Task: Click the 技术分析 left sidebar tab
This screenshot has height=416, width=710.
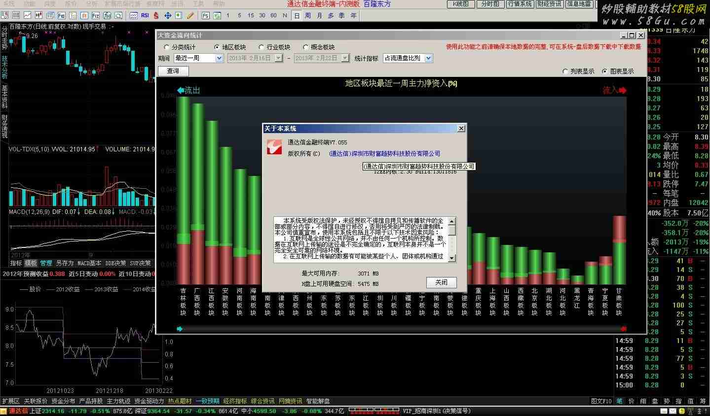Action: [4, 67]
